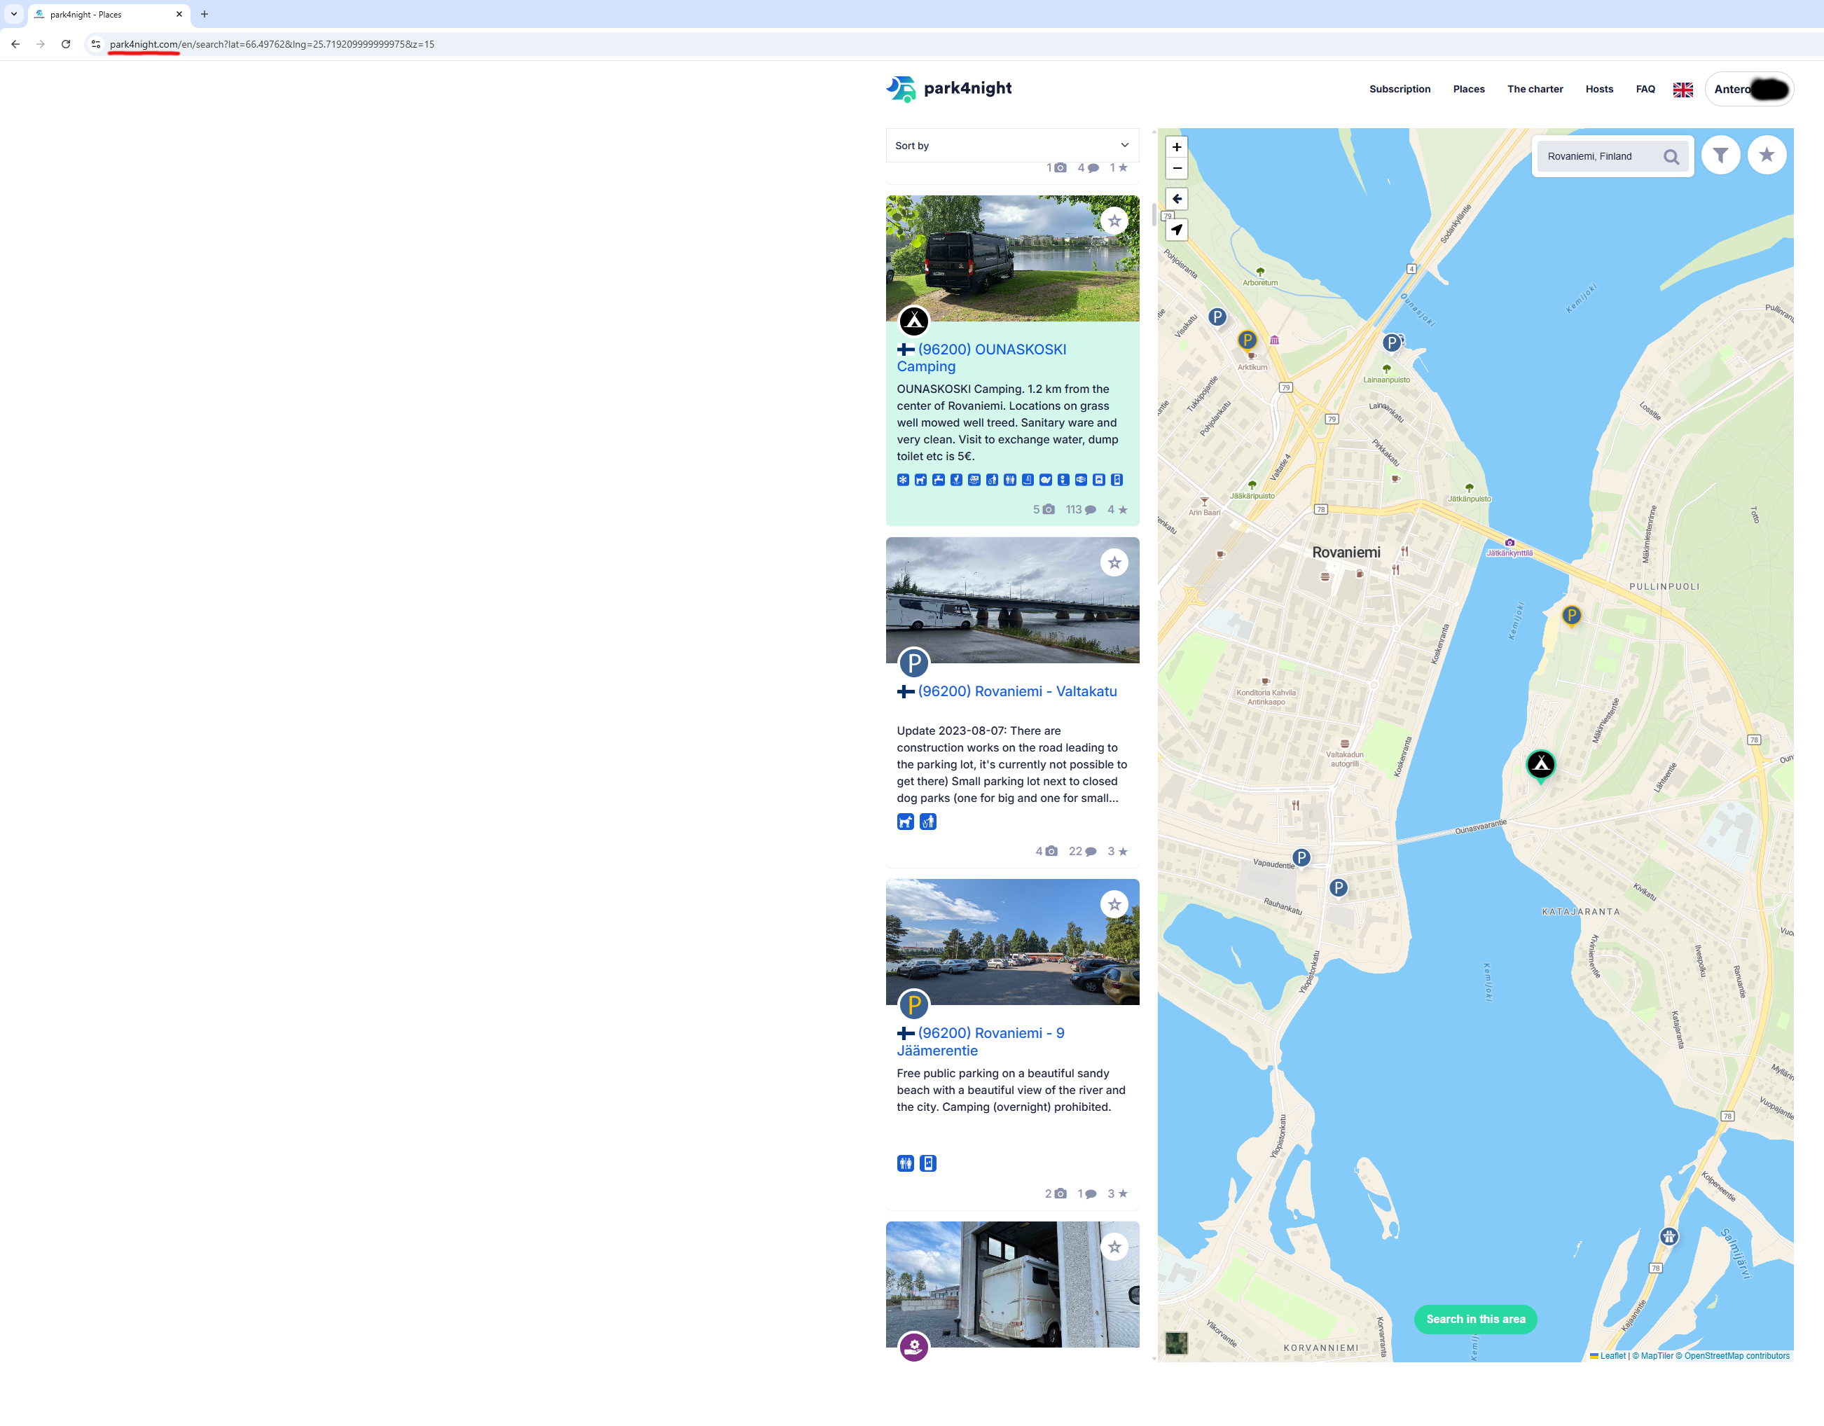1824x1426 pixels.
Task: Zoom out on the map
Action: 1176,168
